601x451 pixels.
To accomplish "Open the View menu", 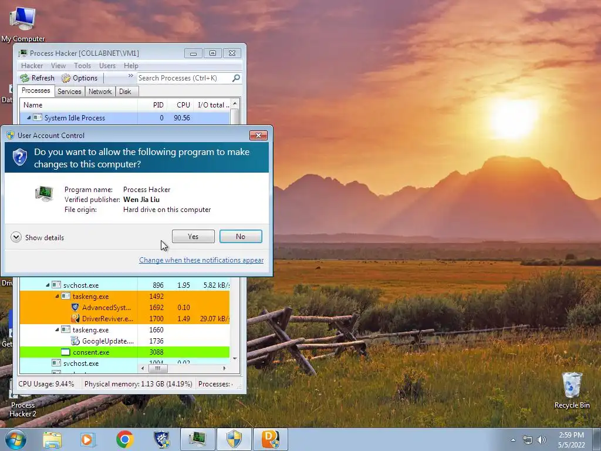I will [x=58, y=66].
